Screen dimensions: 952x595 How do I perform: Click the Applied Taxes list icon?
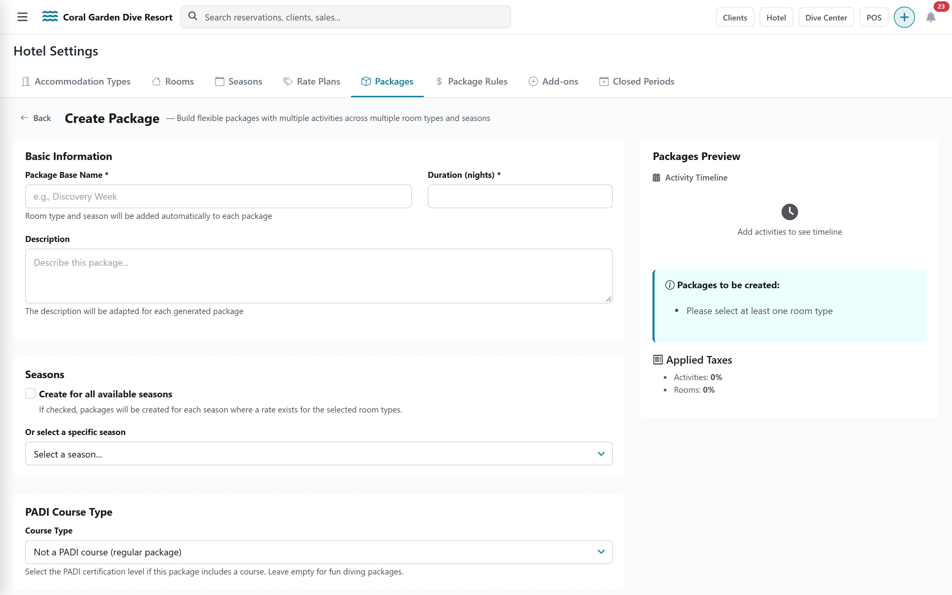tap(658, 360)
